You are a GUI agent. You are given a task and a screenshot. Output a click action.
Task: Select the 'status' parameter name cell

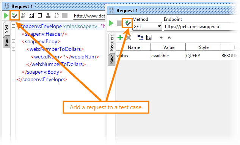coord(133,56)
